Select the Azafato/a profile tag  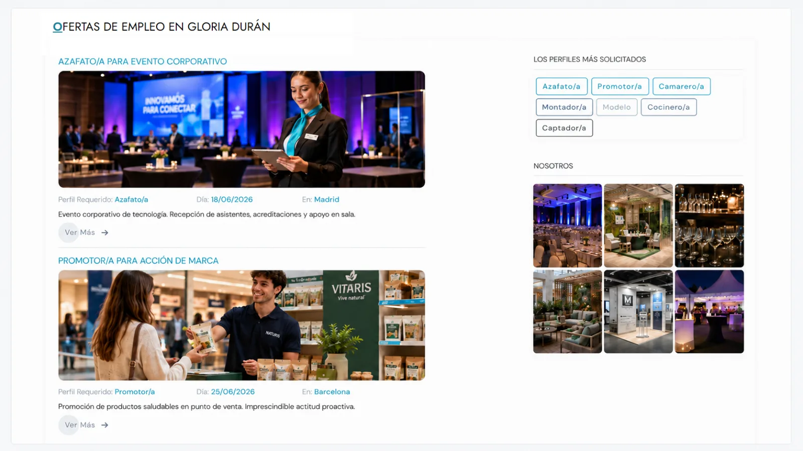click(562, 86)
